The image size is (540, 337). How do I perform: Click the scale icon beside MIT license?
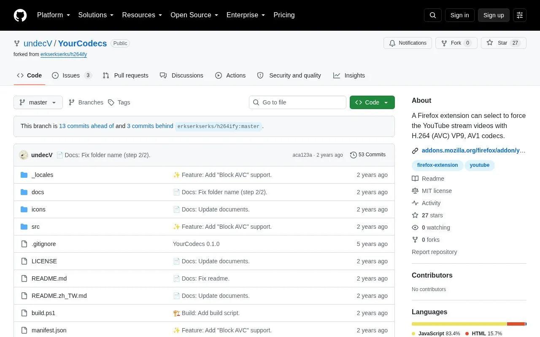[415, 191]
